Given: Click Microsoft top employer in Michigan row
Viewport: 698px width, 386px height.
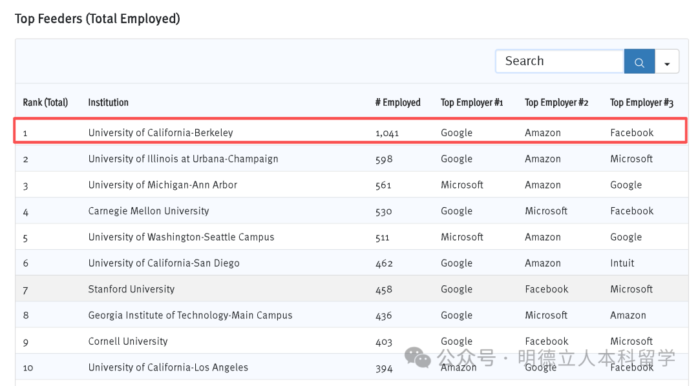Looking at the screenshot, I should click(461, 185).
